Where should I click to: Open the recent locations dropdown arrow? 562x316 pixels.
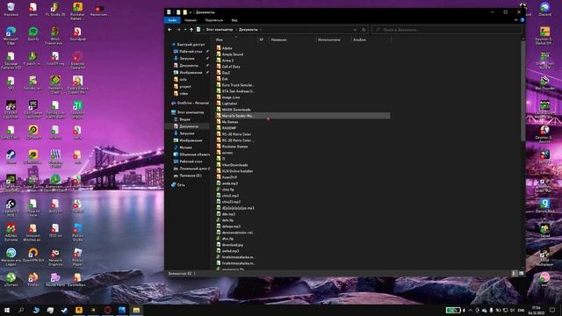[x=185, y=30]
